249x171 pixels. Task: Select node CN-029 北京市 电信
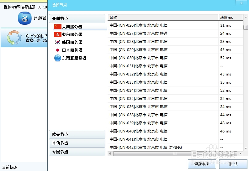coord(175,50)
